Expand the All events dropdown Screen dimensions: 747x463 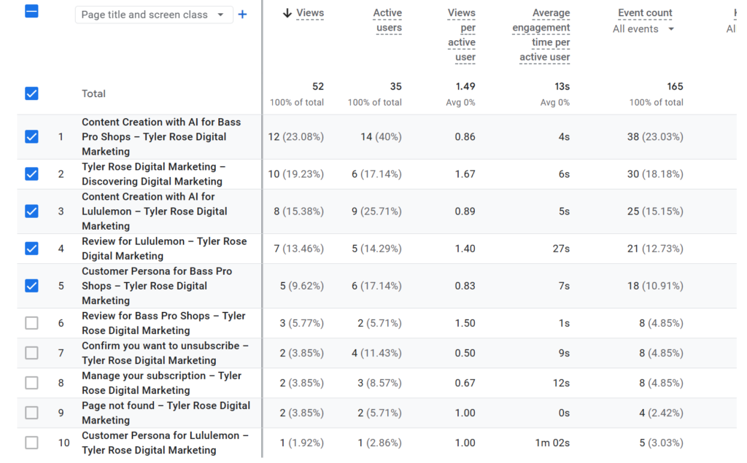643,29
